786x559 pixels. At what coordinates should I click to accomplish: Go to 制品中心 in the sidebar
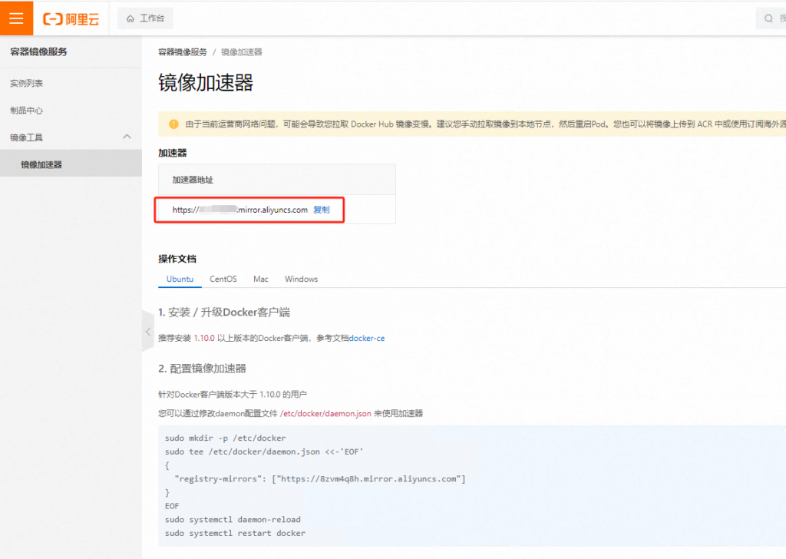pyautogui.click(x=27, y=110)
